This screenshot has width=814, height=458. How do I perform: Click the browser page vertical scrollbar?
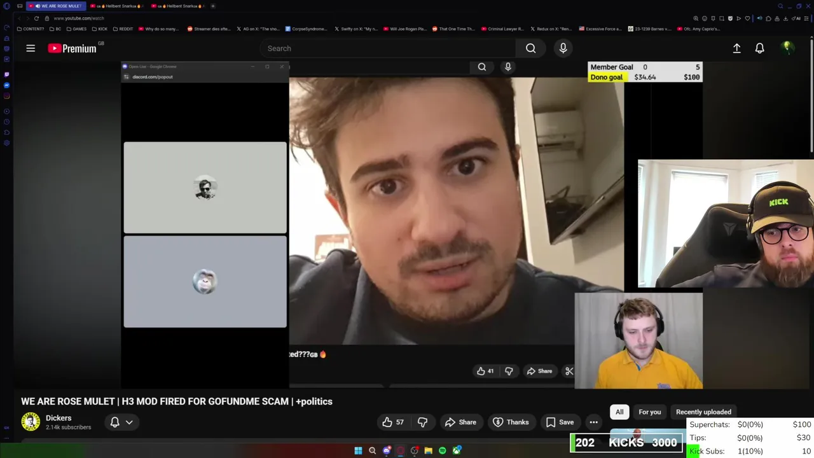coord(811,95)
